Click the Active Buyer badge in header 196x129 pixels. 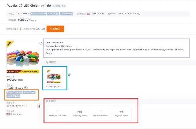(53, 14)
